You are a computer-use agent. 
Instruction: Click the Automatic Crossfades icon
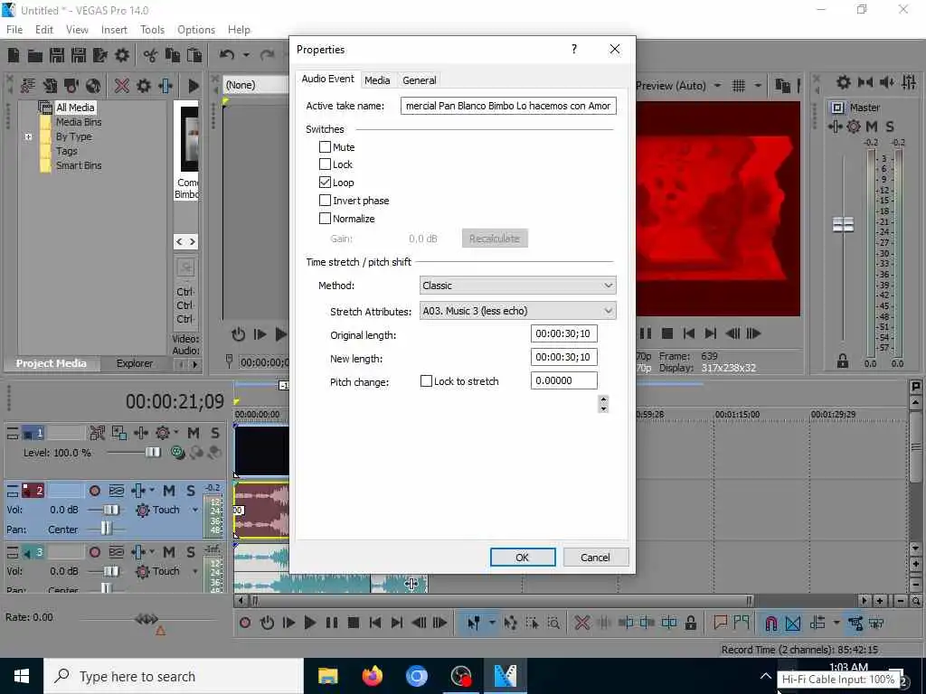point(793,623)
